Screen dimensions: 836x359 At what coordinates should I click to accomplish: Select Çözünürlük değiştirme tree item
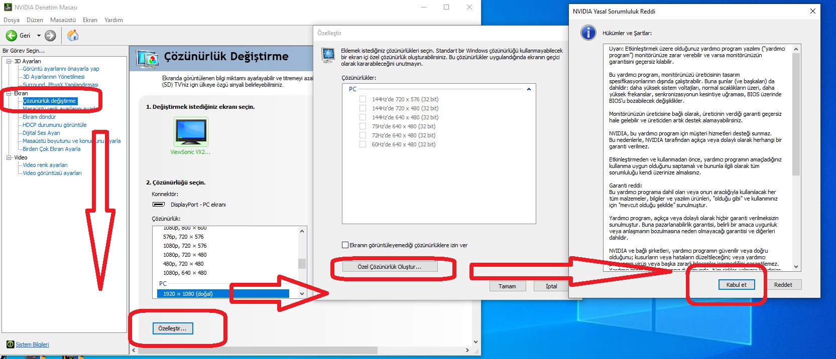tap(50, 101)
